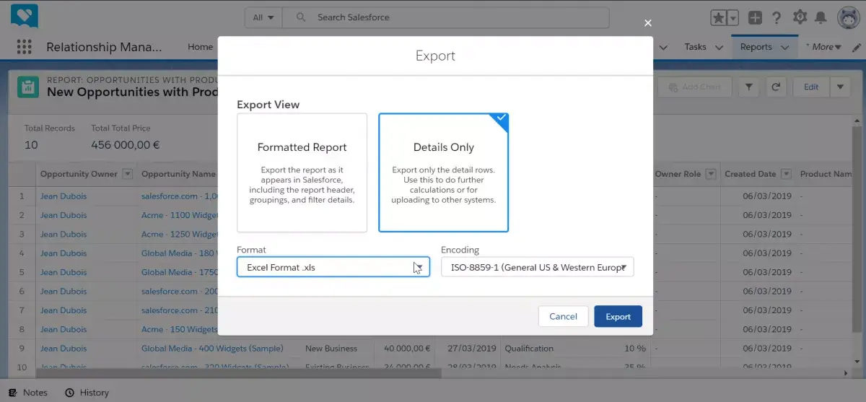866x402 pixels.
Task: Close the Export dialog with X
Action: pyautogui.click(x=648, y=23)
